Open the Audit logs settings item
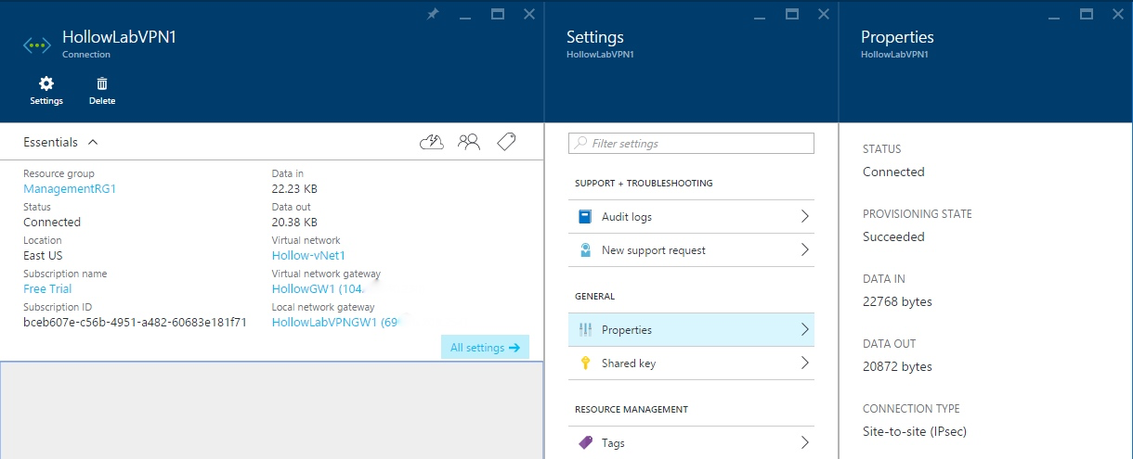This screenshot has width=1133, height=459. [691, 217]
